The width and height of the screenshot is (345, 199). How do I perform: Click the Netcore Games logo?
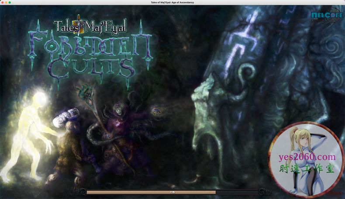(x=326, y=17)
